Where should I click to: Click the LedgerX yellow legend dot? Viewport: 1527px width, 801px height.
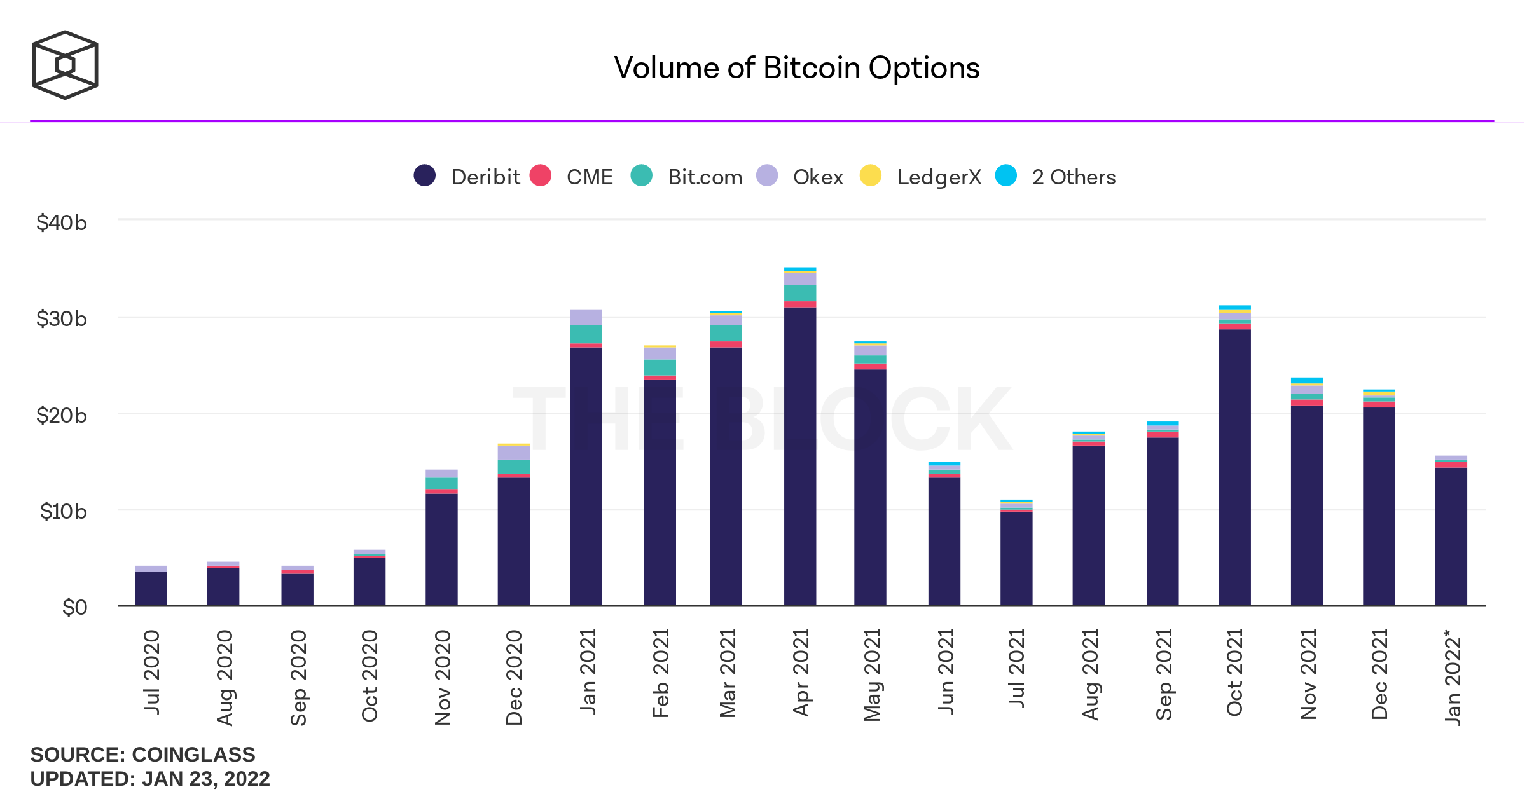tap(870, 175)
